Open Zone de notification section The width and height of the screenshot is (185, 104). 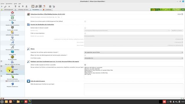coord(12,78)
